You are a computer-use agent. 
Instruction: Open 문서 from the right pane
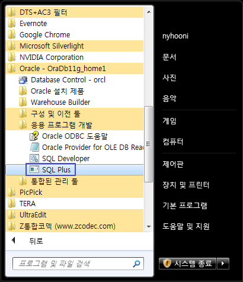point(169,57)
